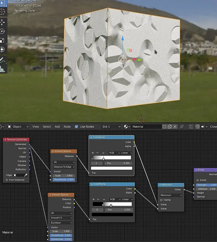The width and height of the screenshot is (217, 242).
Task: Toggle the Use Nodes checkbox
Action: point(76,127)
